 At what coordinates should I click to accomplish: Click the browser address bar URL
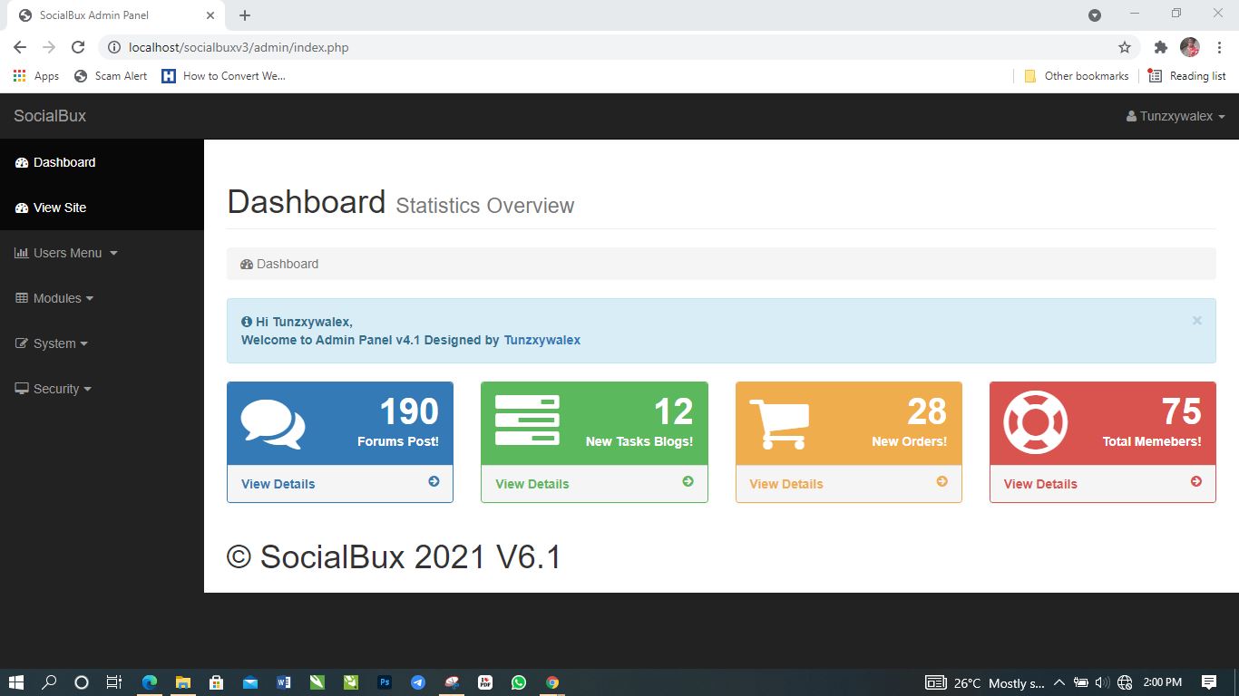(x=239, y=47)
